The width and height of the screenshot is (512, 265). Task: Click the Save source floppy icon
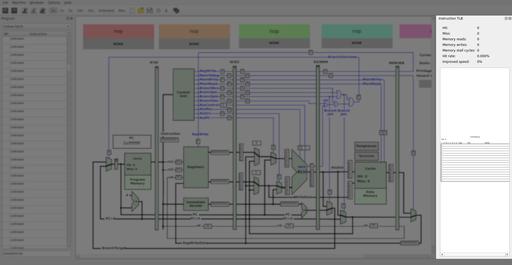pos(150,10)
